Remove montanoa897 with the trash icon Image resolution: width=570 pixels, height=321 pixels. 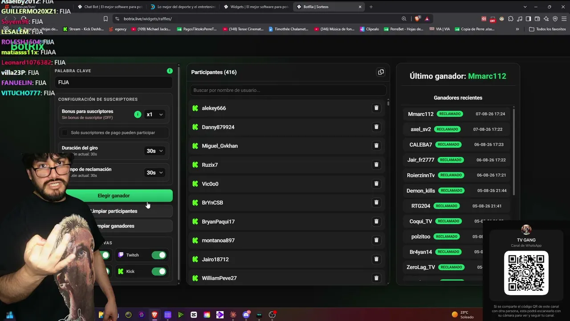(x=376, y=240)
